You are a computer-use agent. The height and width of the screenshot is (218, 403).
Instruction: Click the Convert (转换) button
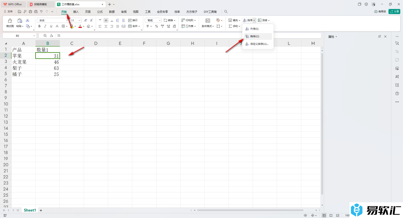tap(170, 20)
